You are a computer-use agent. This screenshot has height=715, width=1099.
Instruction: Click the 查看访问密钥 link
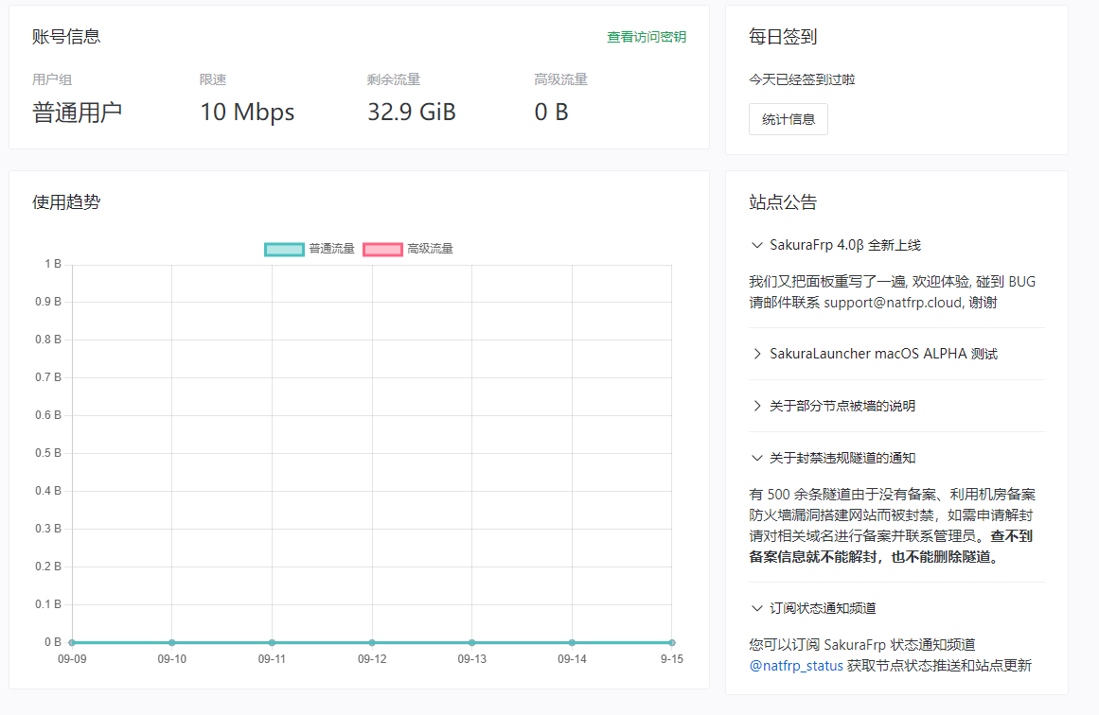click(645, 38)
